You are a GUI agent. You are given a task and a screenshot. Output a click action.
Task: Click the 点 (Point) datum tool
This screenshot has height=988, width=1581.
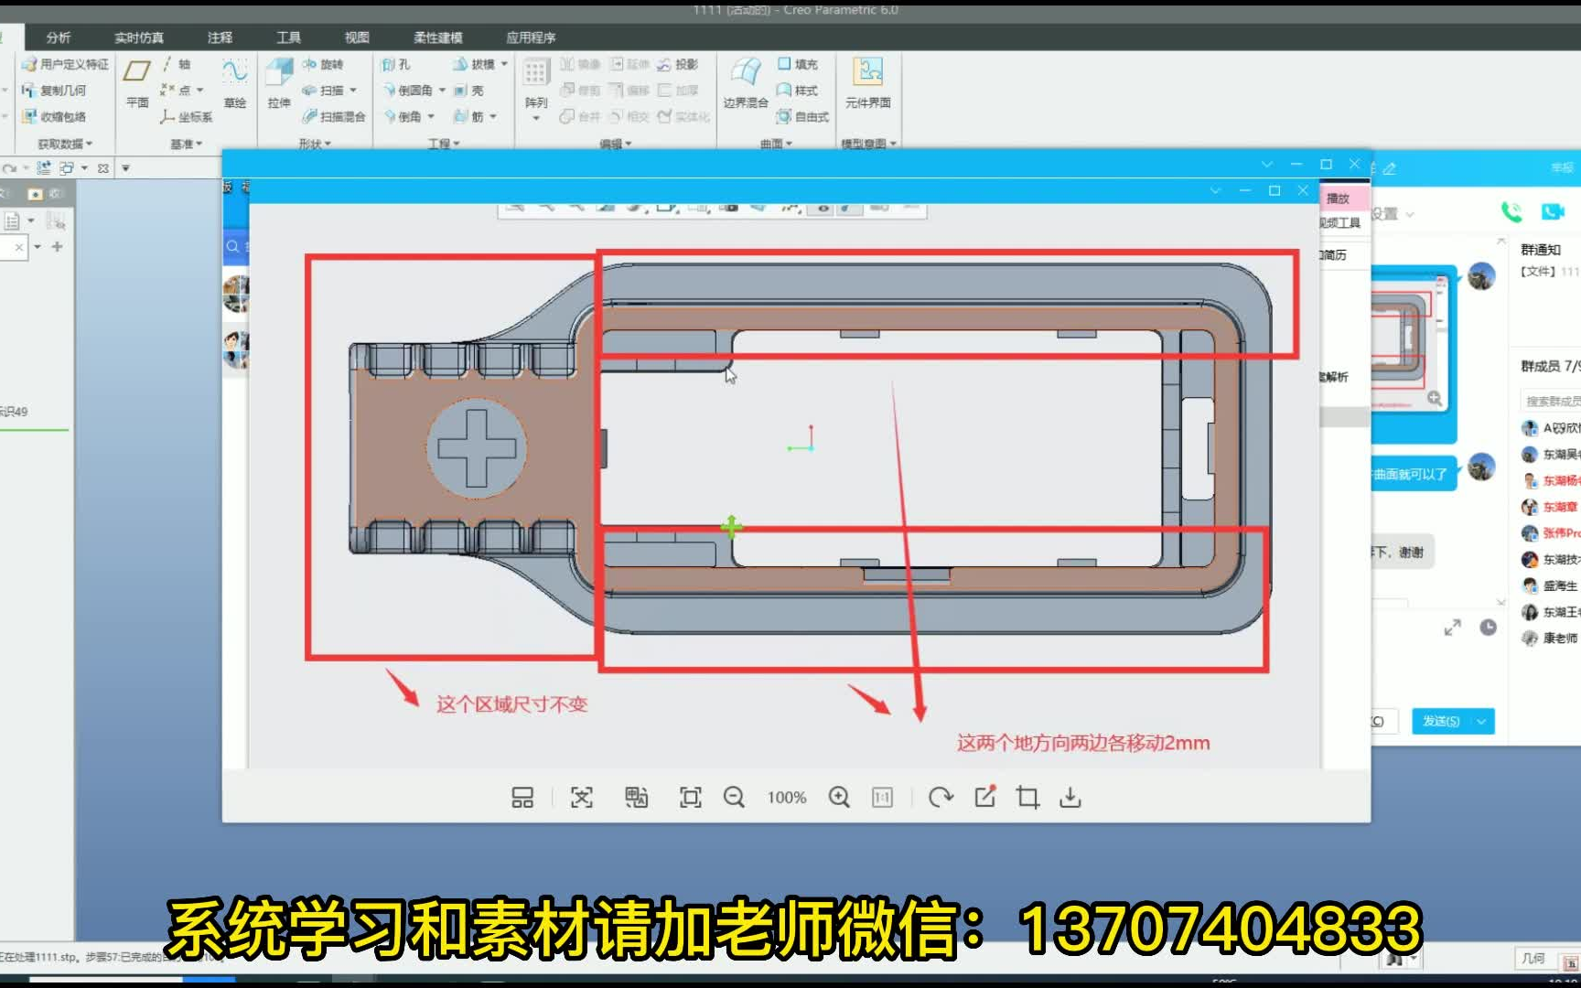coord(176,90)
